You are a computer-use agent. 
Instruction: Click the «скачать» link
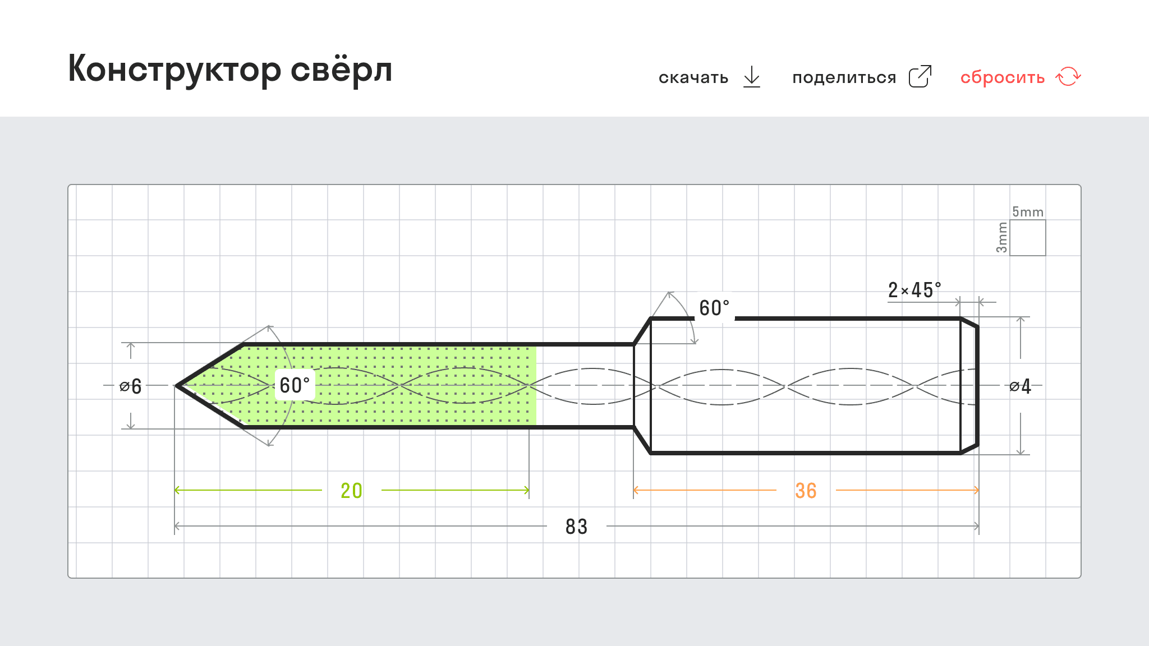tap(693, 77)
